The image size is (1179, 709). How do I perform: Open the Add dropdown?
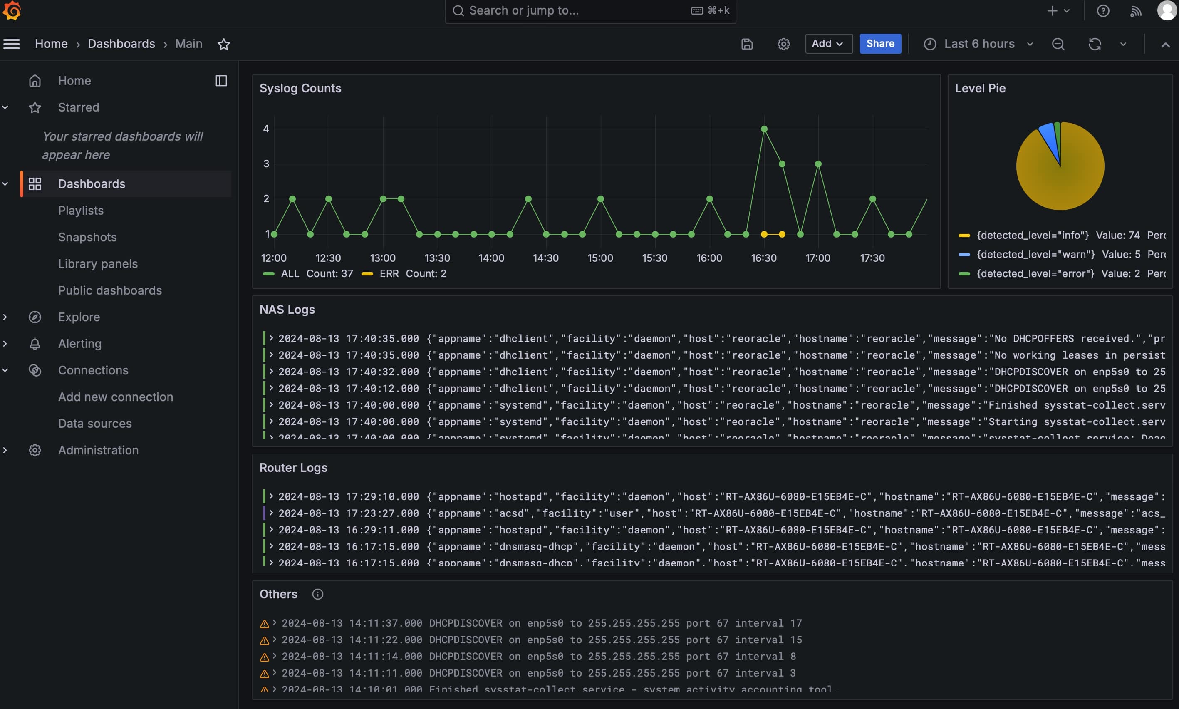pos(829,43)
